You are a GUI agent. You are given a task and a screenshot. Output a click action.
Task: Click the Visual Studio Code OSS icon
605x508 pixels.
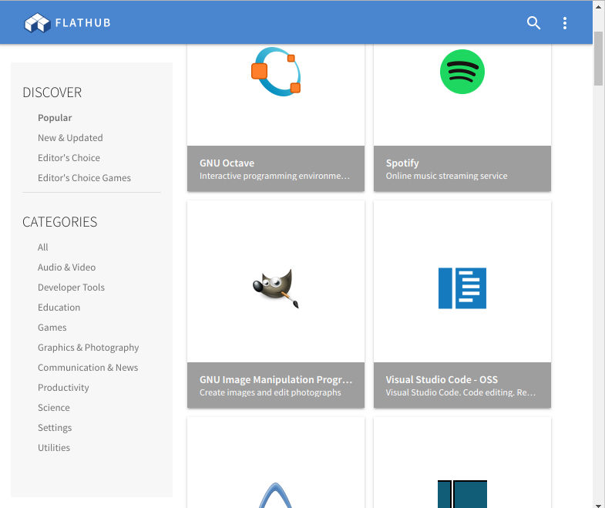(x=462, y=288)
